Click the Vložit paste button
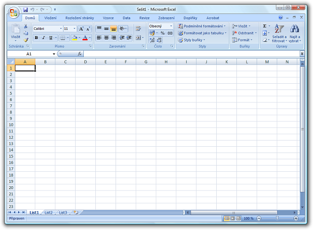313x230 pixels. [x=15, y=32]
